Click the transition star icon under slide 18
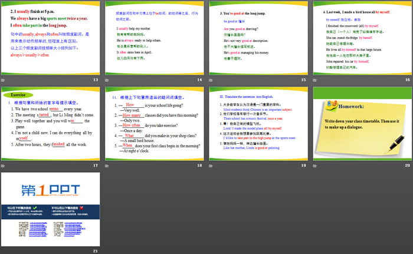Screen dimensions: 413x254 coord(107,166)
